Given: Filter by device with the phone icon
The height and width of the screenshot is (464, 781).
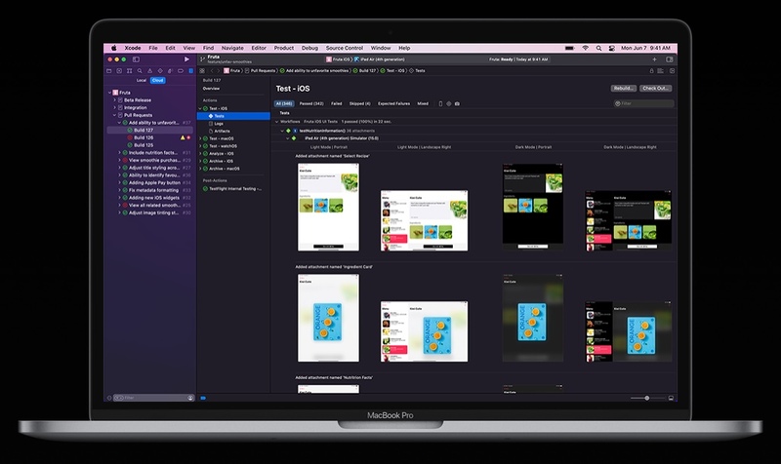Looking at the screenshot, I should click(x=440, y=104).
